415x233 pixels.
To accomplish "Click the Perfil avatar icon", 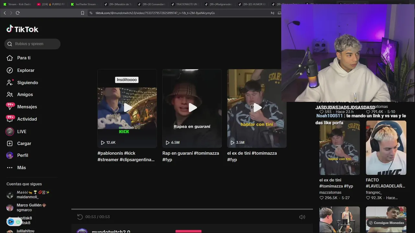I will [x=10, y=155].
